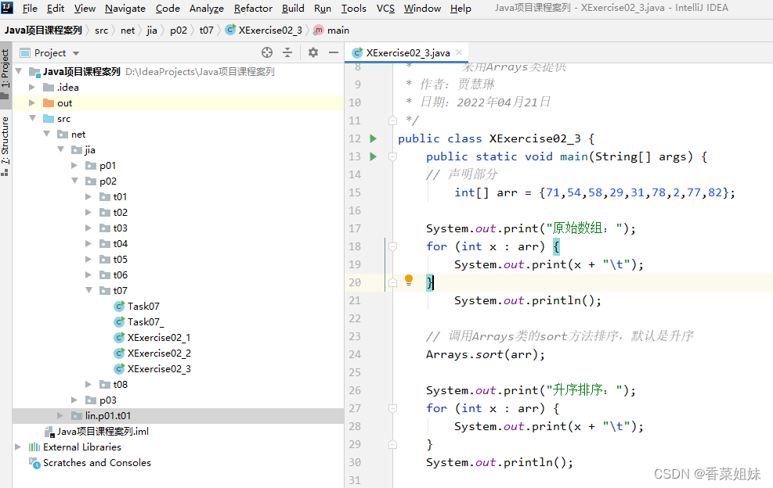This screenshot has width=773, height=488.
Task: Fold the main method at line 13
Action: 393,156
